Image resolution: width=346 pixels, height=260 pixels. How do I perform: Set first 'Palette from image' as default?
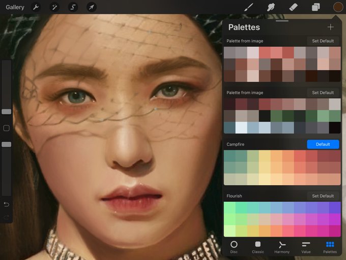click(323, 41)
